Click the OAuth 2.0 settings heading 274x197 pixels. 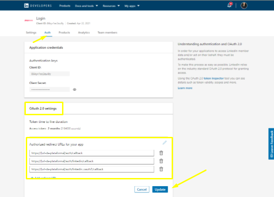43,108
